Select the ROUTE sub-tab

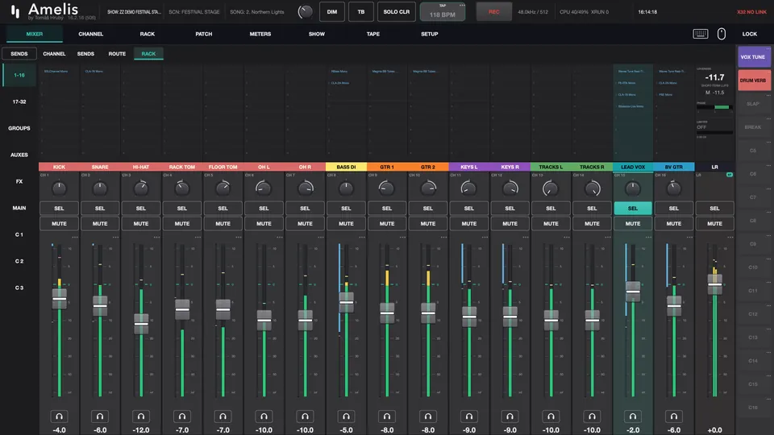coord(117,54)
